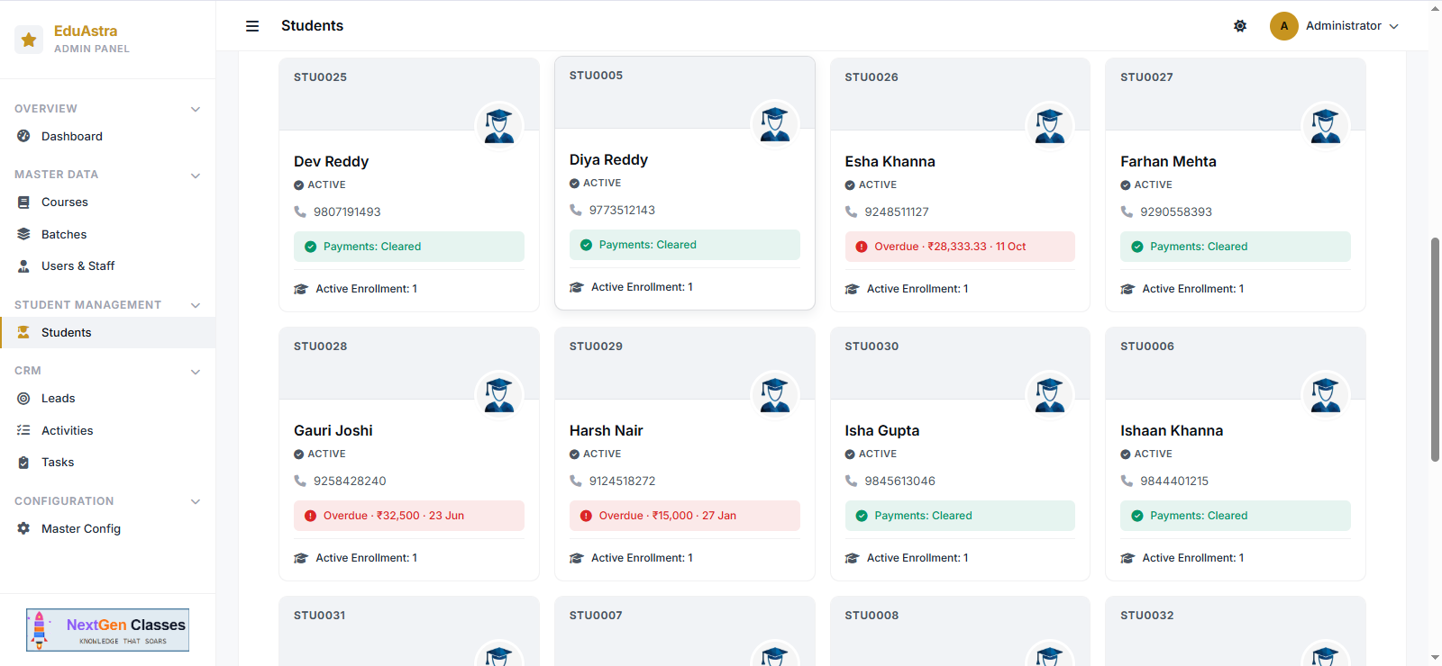Image resolution: width=1442 pixels, height=666 pixels.
Task: Toggle the hamburger sidebar menu
Action: pyautogui.click(x=252, y=26)
